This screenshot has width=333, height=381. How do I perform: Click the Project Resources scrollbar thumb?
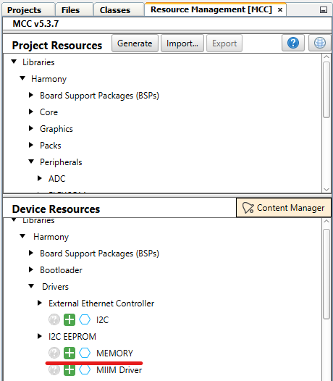[326, 90]
